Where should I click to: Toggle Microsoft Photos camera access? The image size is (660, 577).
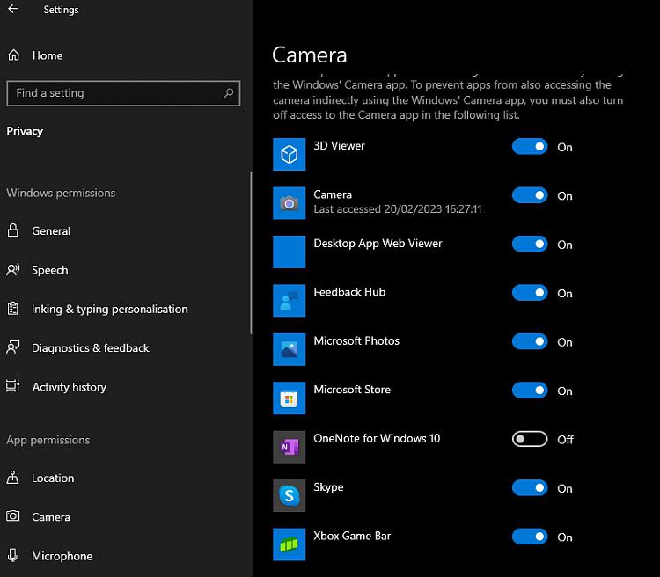[530, 342]
